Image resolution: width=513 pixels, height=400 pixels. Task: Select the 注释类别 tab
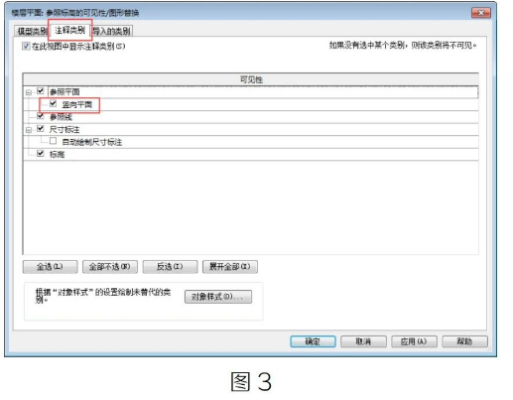click(x=69, y=31)
